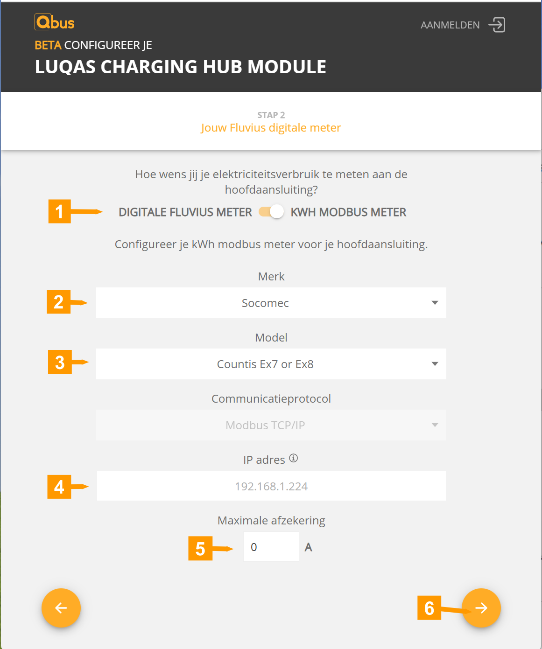Proceed with the right arrow button
Viewport: 542px width, 649px height.
pos(481,608)
